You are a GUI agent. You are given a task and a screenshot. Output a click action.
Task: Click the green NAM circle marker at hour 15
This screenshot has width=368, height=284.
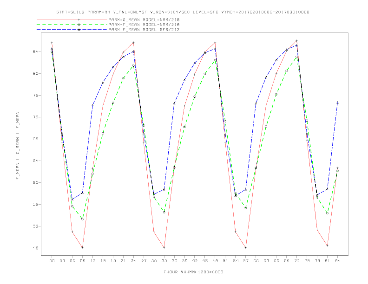(103, 133)
